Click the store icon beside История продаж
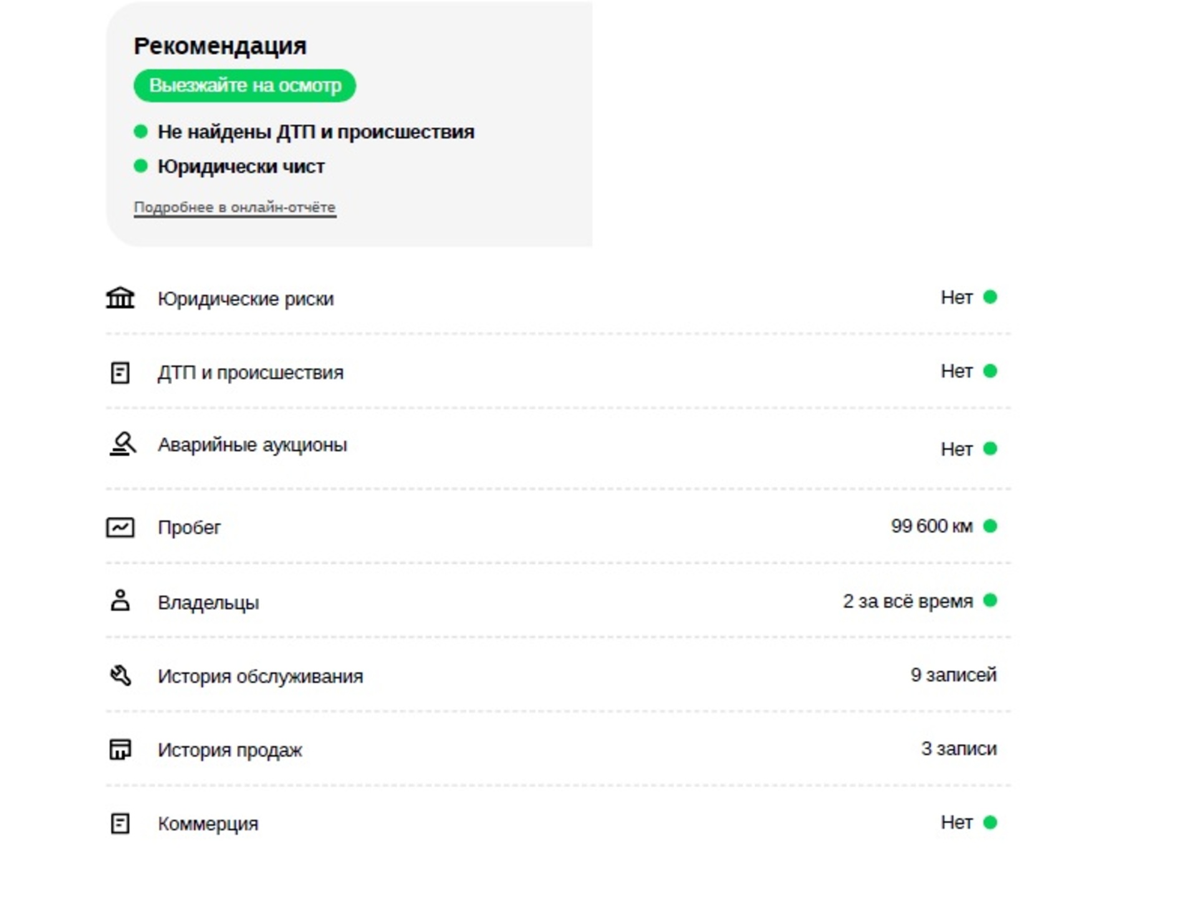This screenshot has height=898, width=1197. point(120,749)
